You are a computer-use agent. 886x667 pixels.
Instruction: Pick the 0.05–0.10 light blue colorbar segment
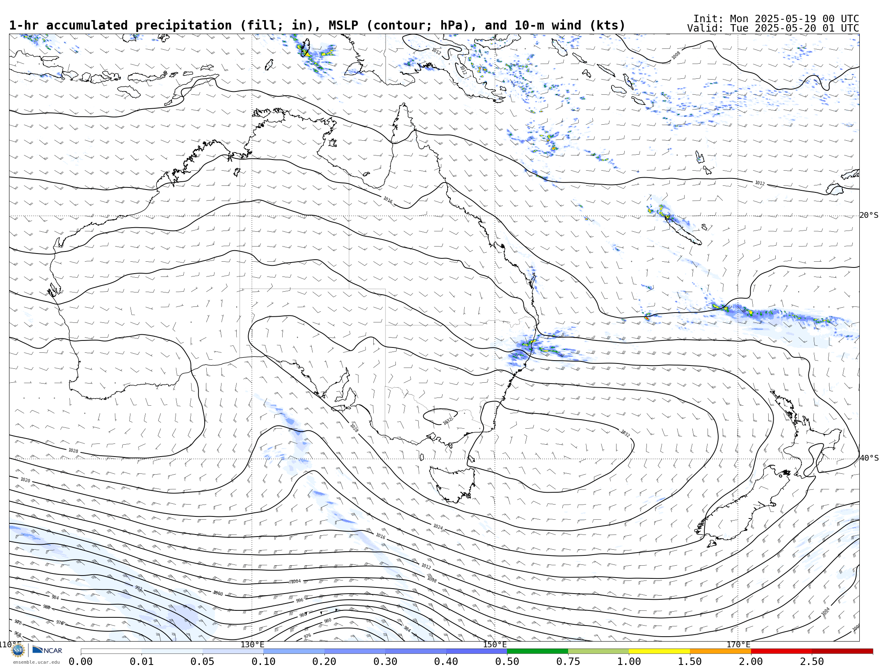point(233,651)
